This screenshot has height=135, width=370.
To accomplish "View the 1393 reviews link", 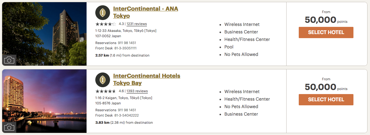I will click(x=137, y=91).
